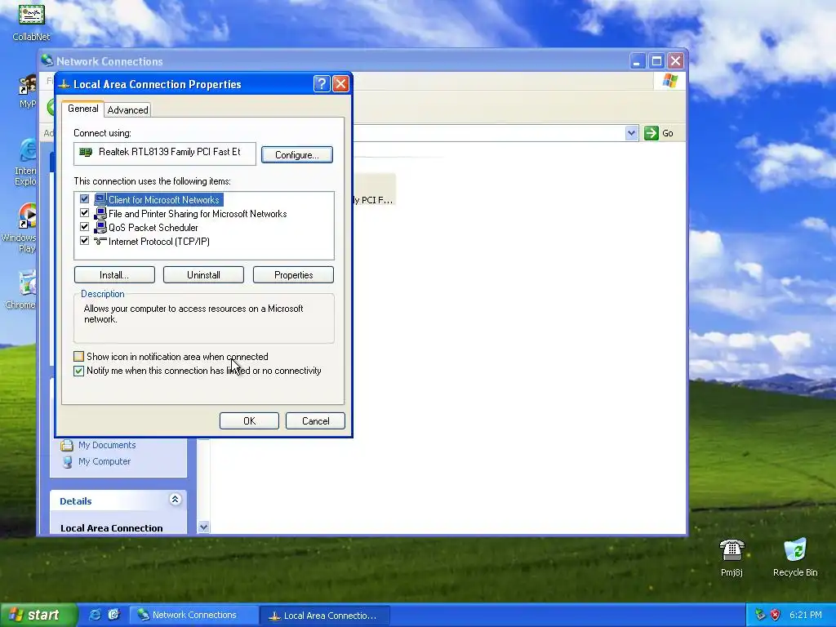Select File and Printer Sharing list item

[x=198, y=214]
